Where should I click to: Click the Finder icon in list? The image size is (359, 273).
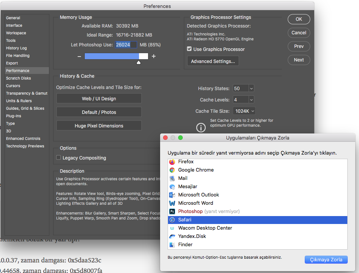[172, 245]
